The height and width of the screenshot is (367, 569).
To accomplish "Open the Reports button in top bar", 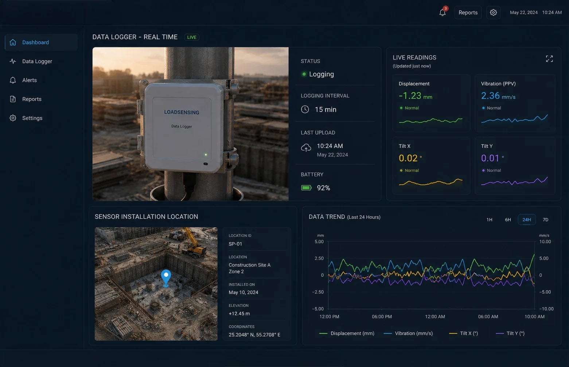I will [468, 12].
